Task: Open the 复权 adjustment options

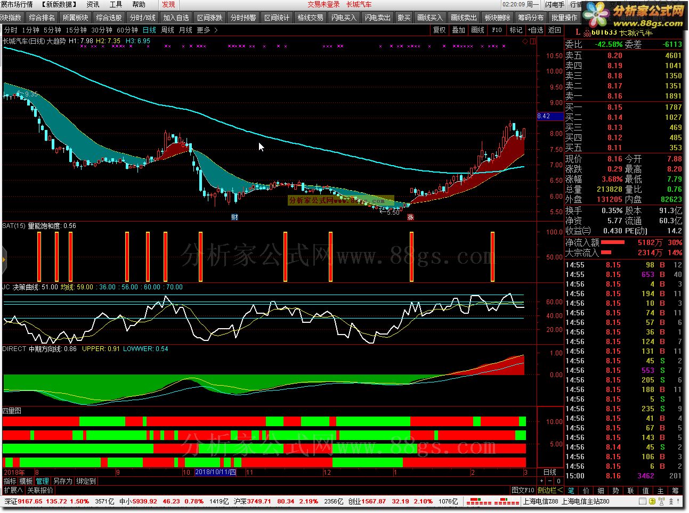Action: coord(440,30)
